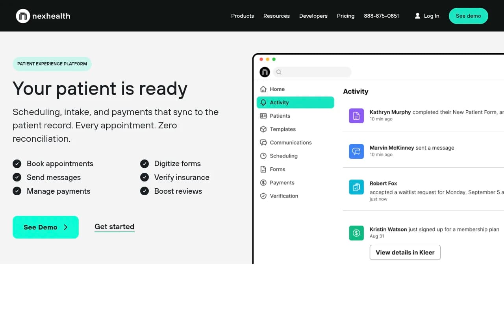Click checkmark icon next to Manage payments

point(17,191)
